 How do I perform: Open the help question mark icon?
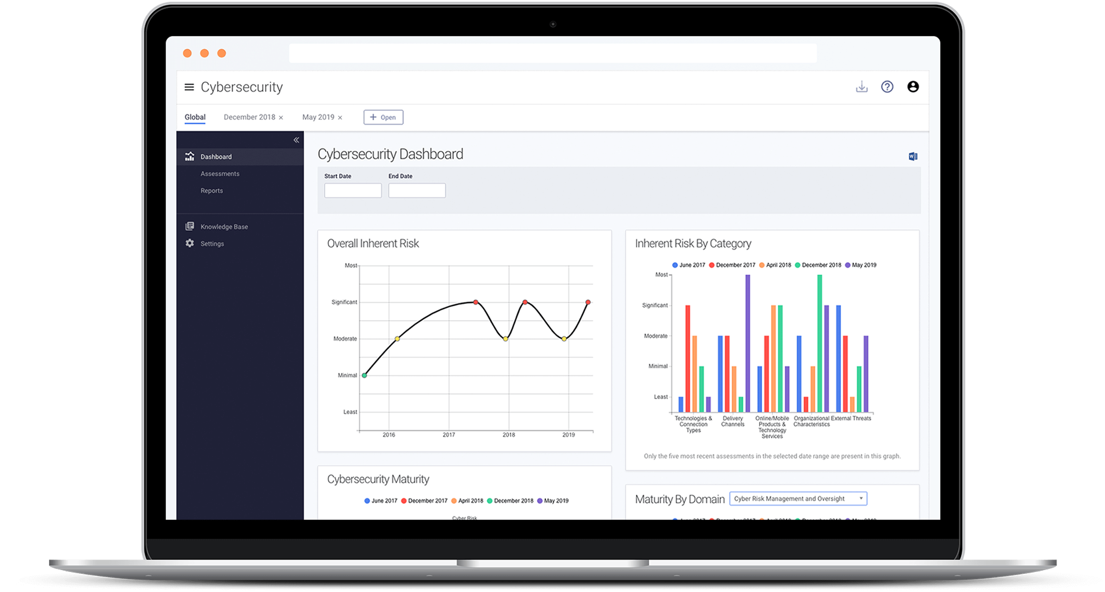point(887,87)
